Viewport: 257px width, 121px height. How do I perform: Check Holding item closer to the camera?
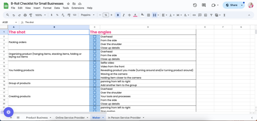[x=94, y=78]
